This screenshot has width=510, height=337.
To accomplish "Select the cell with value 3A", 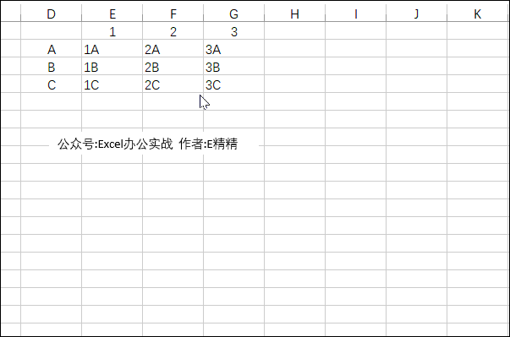I will click(233, 49).
